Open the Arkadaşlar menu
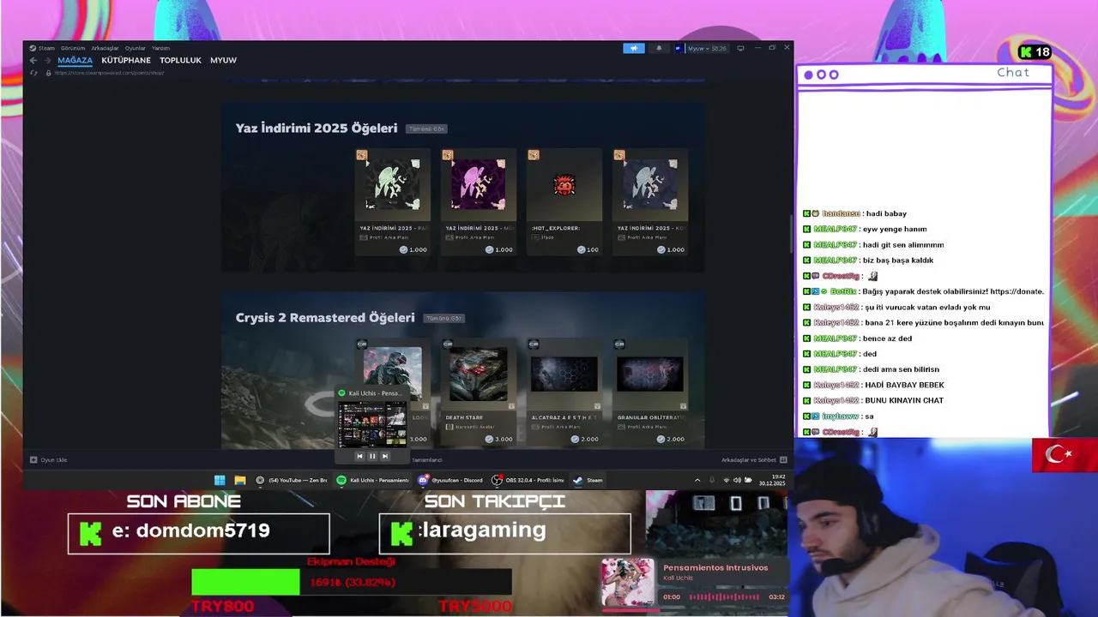The height and width of the screenshot is (617, 1098). pos(105,48)
